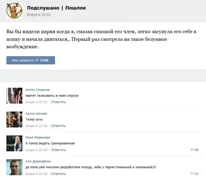Open Инна Миронова's avatar photo

[14, 143]
